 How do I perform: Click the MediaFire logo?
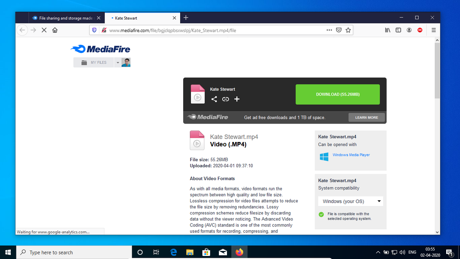tap(100, 49)
